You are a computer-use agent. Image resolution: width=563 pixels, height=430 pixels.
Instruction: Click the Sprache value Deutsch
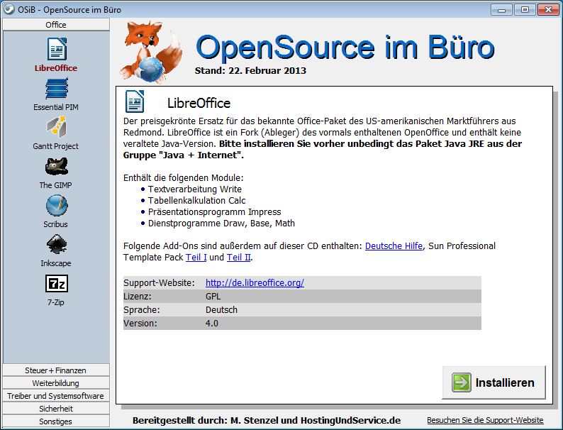click(221, 309)
